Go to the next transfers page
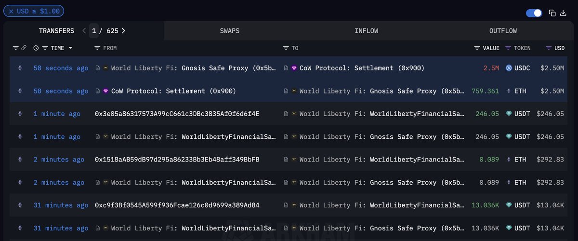 point(123,30)
